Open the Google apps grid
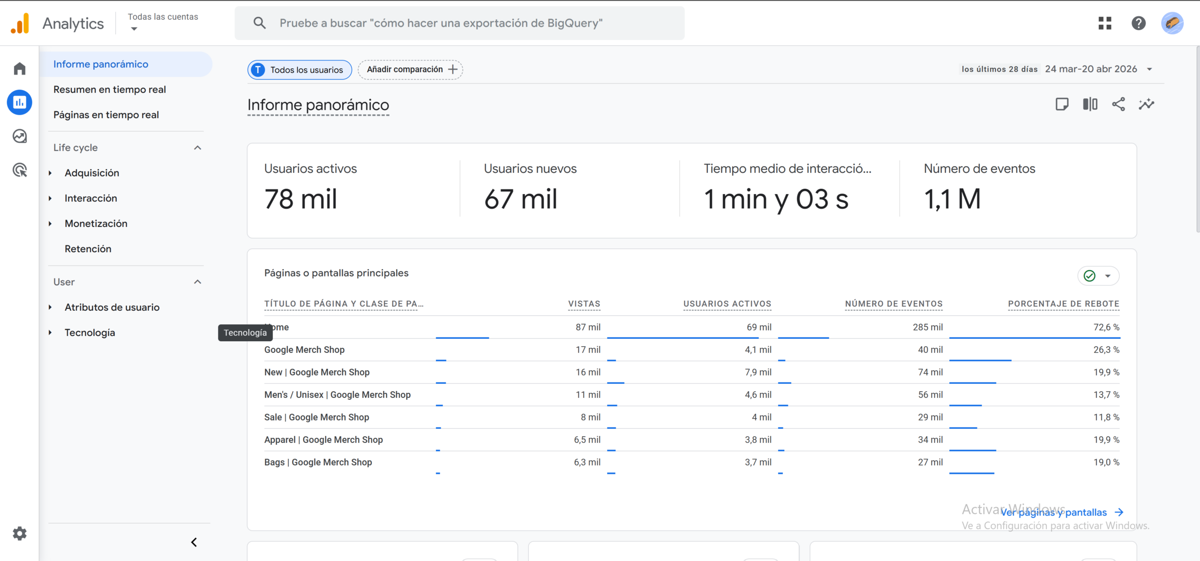Viewport: 1200px width, 561px height. pyautogui.click(x=1105, y=23)
